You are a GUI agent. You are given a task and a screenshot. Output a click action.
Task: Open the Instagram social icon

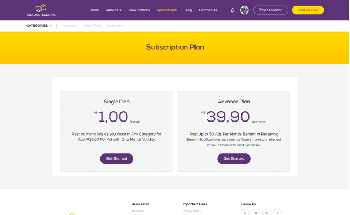(278, 212)
